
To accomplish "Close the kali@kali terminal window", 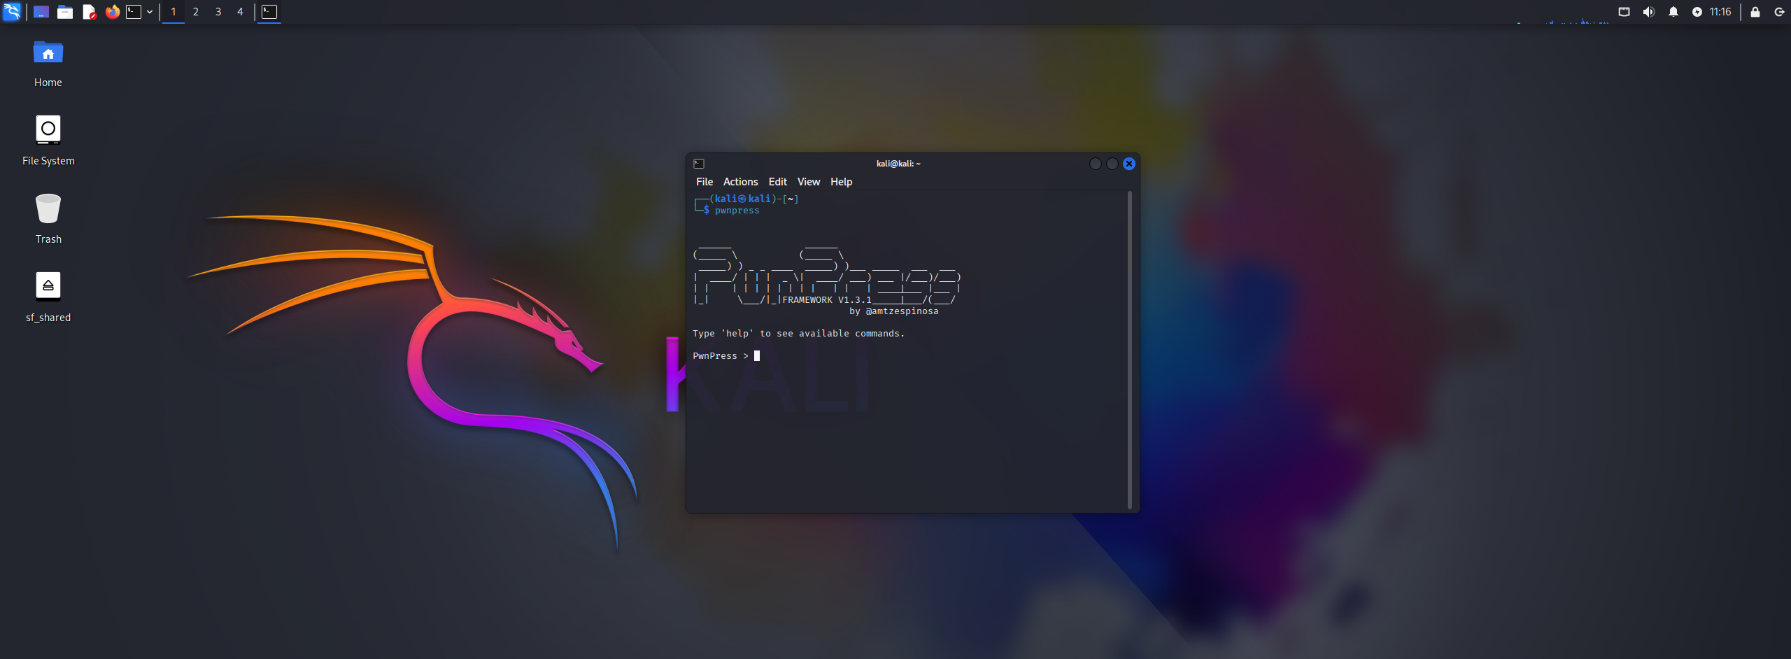I will click(1129, 164).
